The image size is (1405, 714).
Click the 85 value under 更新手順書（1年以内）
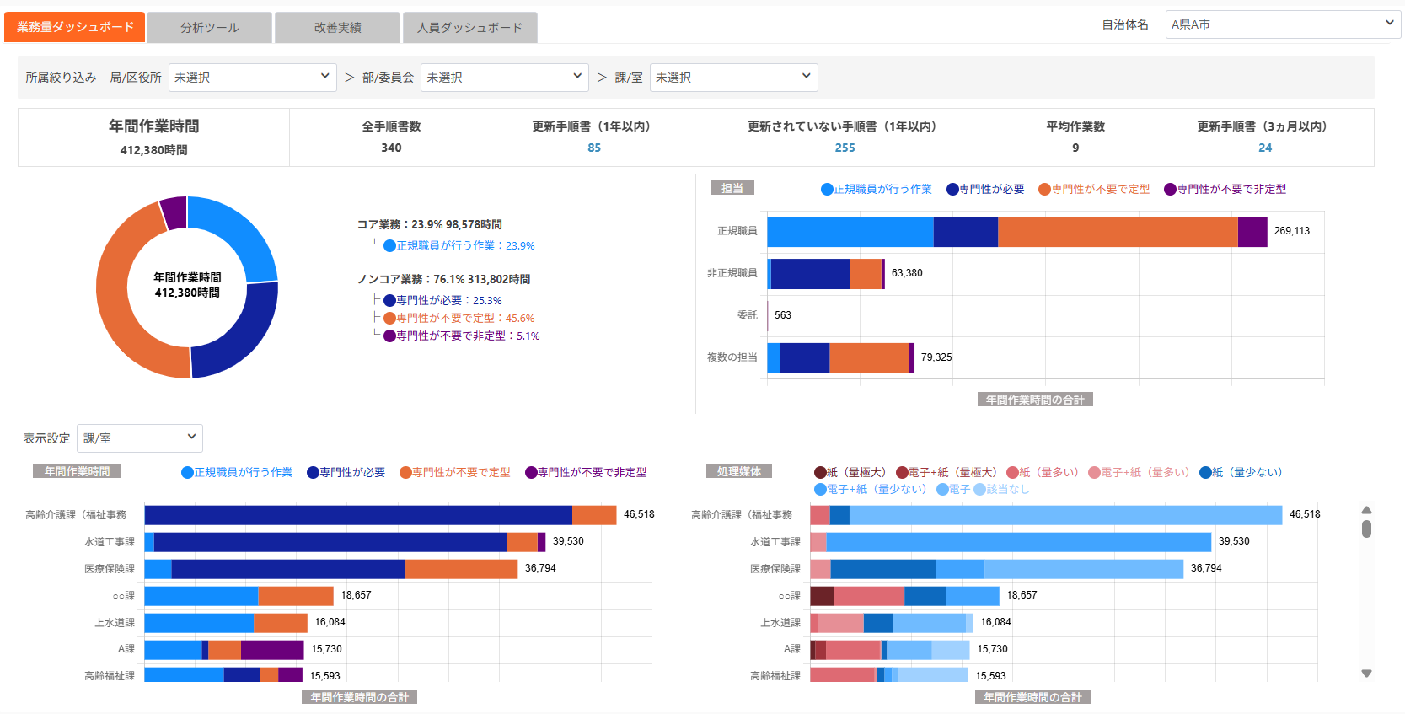594,148
